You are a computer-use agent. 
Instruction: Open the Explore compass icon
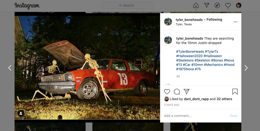click(x=217, y=5)
